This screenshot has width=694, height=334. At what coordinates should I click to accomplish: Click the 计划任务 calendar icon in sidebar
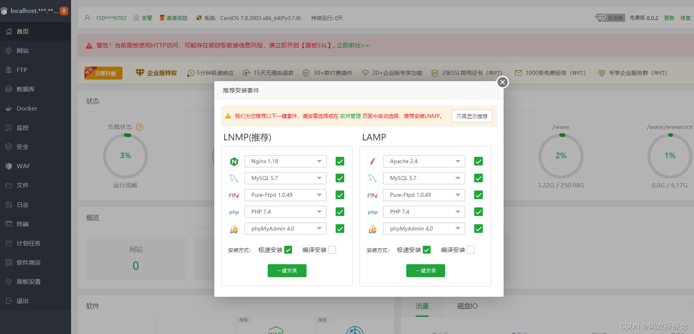click(x=9, y=243)
